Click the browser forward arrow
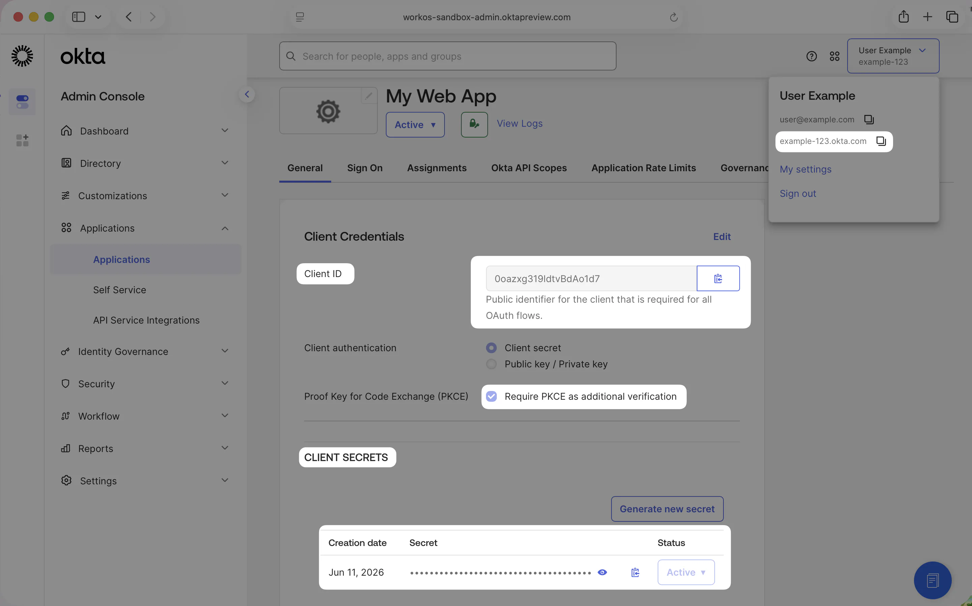Viewport: 972px width, 606px height. (x=152, y=17)
